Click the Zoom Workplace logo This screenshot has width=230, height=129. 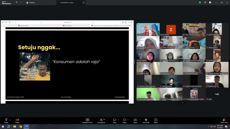(6, 3)
